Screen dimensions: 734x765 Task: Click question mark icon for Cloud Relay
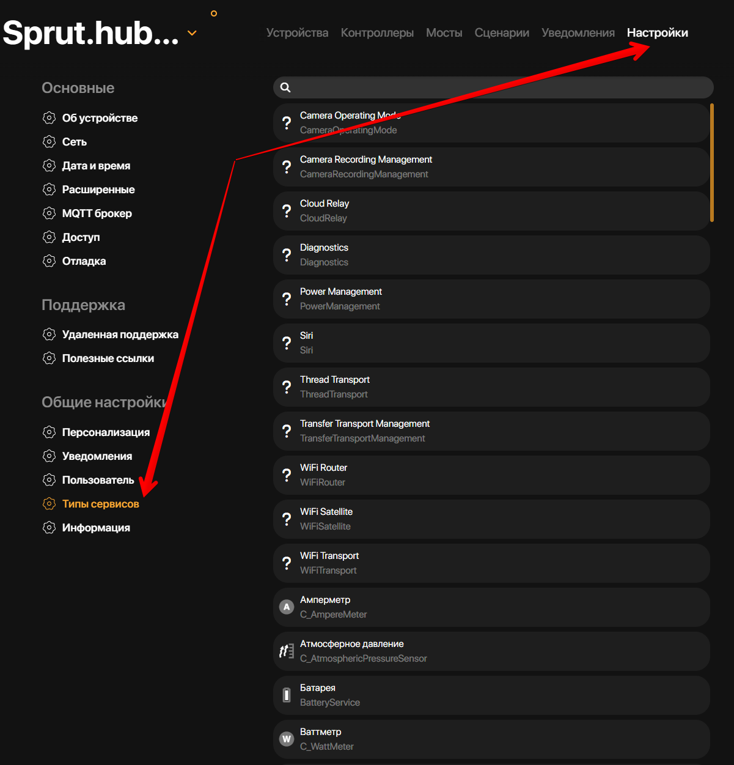[x=286, y=211]
